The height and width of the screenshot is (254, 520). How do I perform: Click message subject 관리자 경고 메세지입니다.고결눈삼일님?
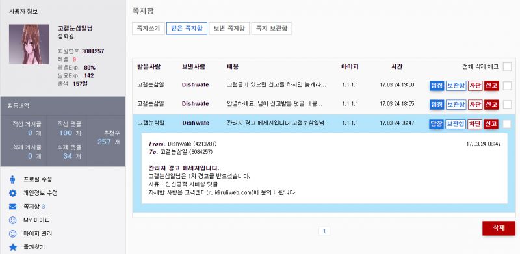[278, 123]
